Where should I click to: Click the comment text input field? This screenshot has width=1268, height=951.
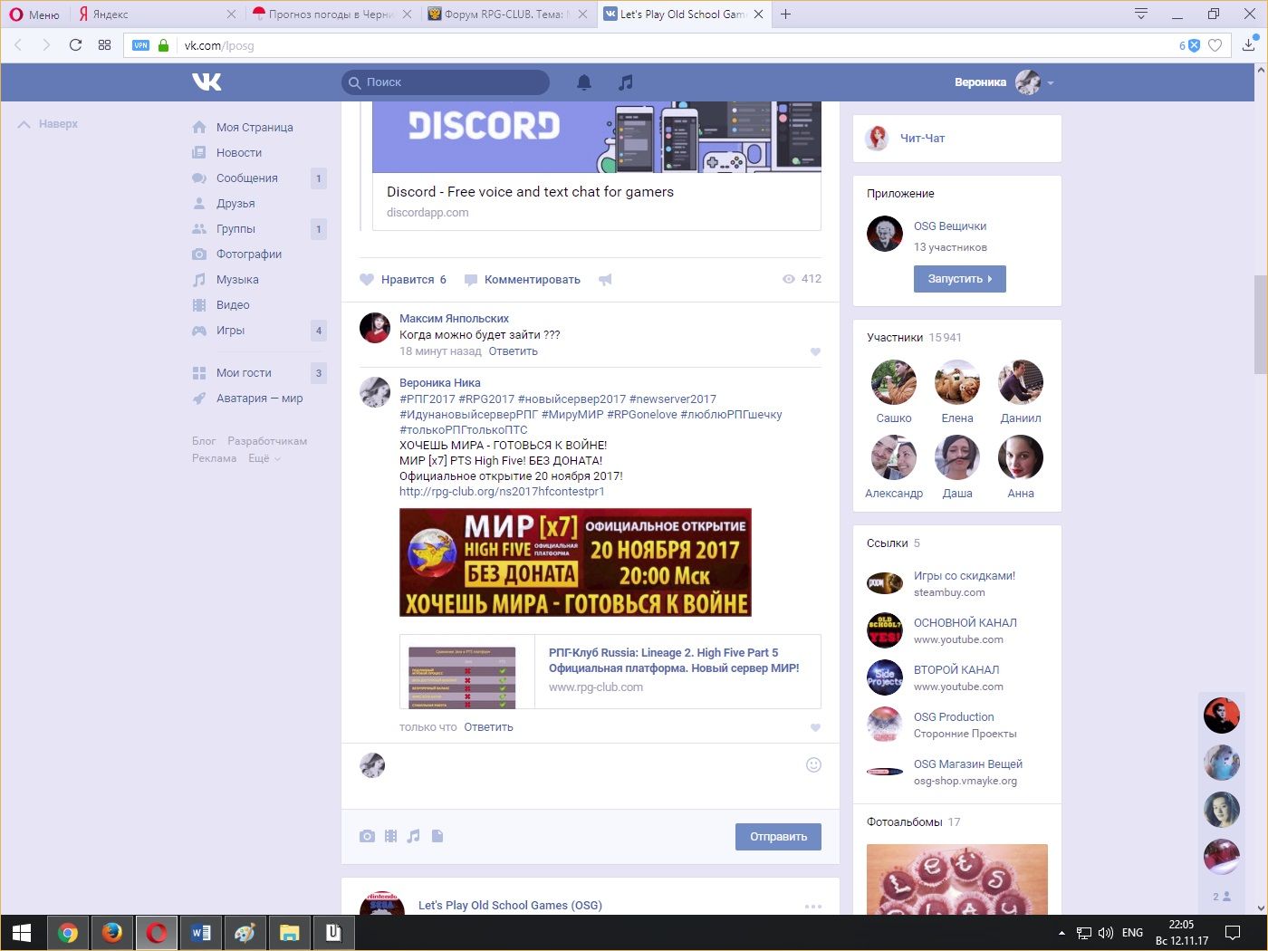[594, 765]
